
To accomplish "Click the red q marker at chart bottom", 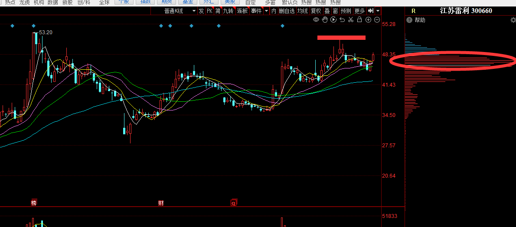I will [x=234, y=203].
